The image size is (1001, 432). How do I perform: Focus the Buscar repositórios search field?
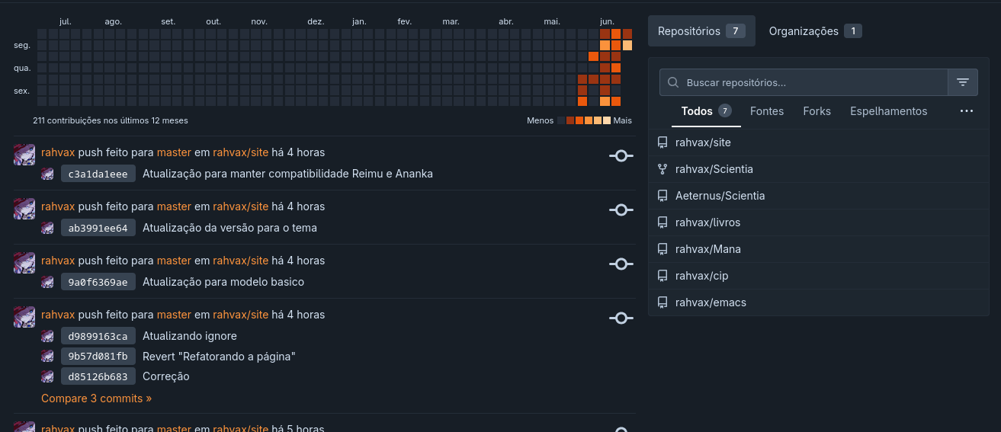coord(804,82)
